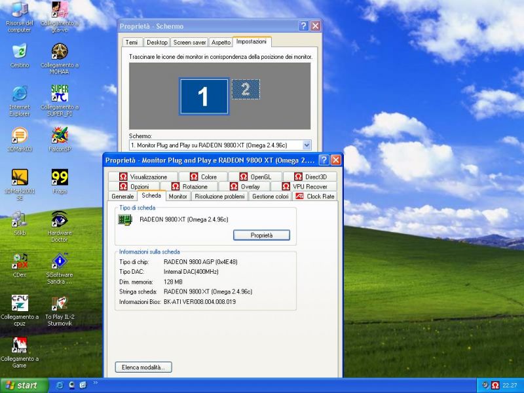Select the Collegamento a SUPER_PI shortcut
Viewport: 524px width, 393px height.
tap(60, 101)
